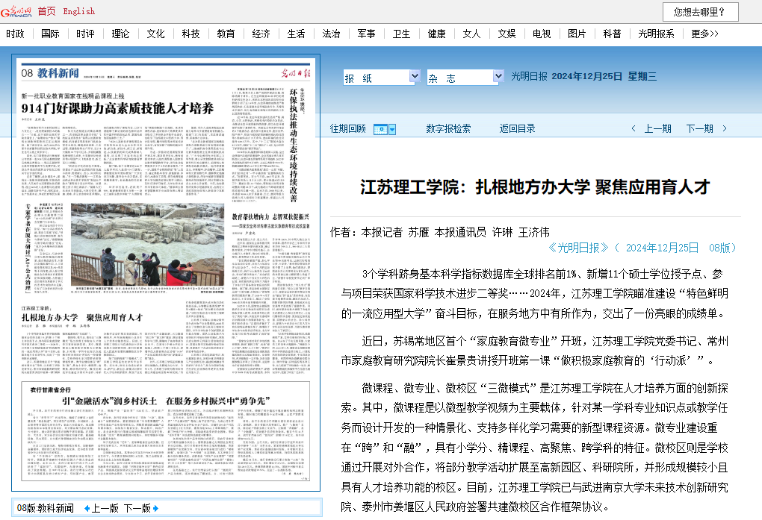The image size is (762, 520).
Task: Open the 时评 navigation item
Action: [85, 34]
